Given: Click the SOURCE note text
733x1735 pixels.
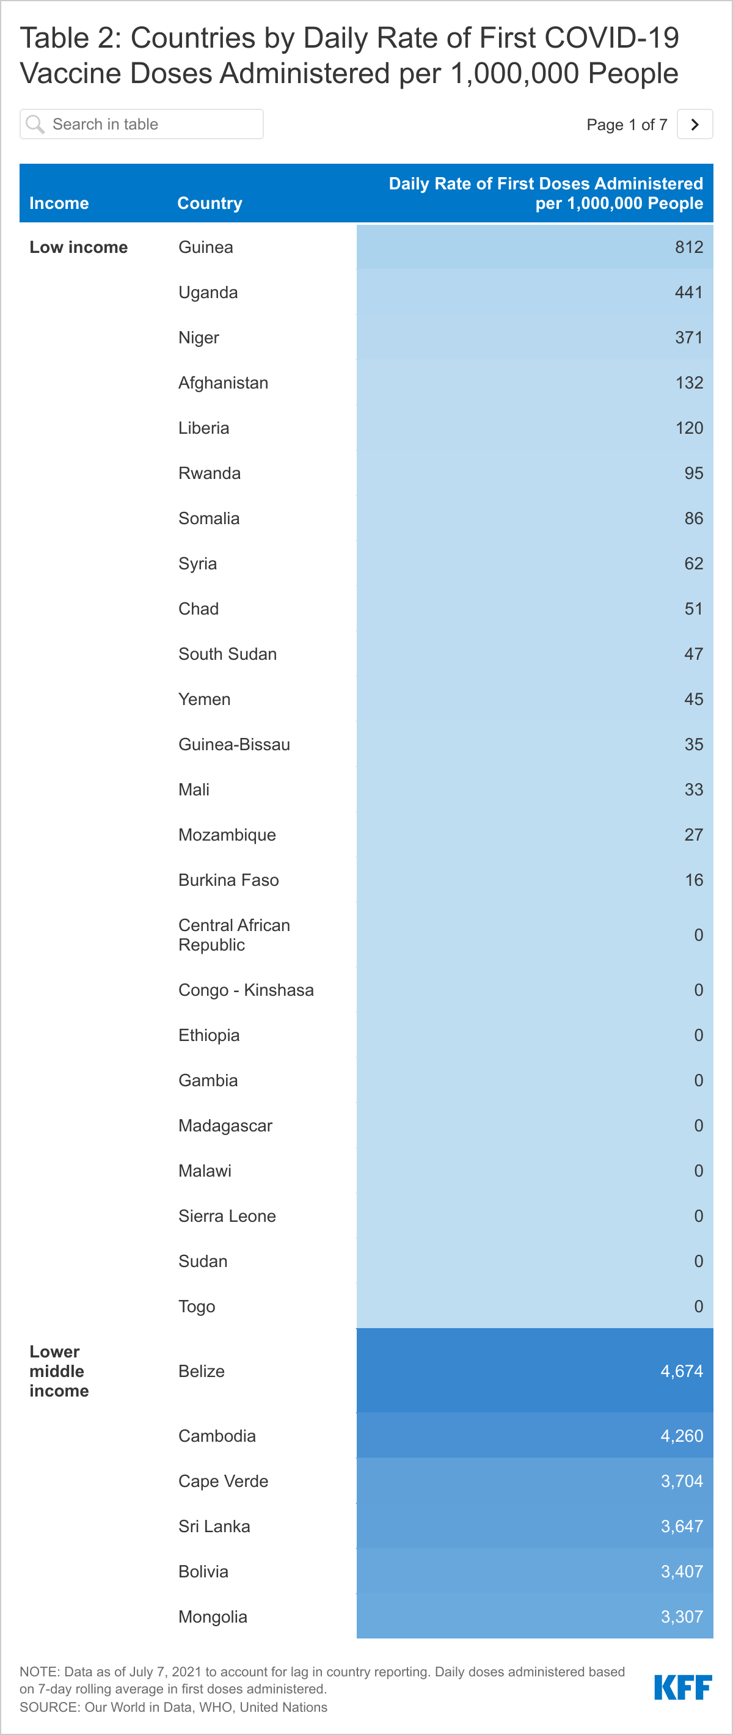Looking at the screenshot, I should point(173,1707).
